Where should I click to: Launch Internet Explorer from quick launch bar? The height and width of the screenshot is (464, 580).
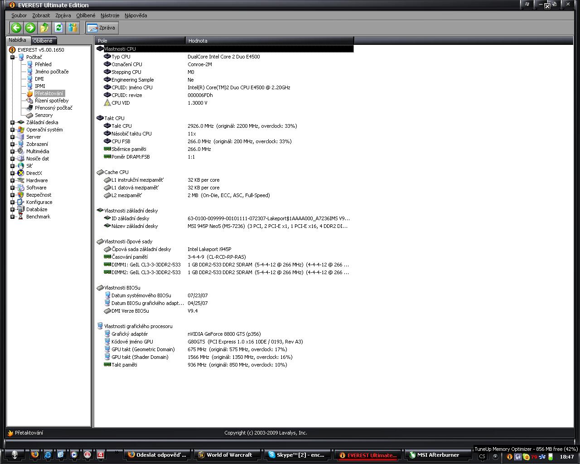click(x=48, y=454)
